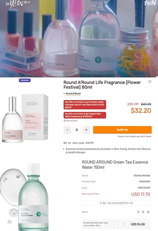Add Flower Festival fragrance to wishlist heart

150,82
